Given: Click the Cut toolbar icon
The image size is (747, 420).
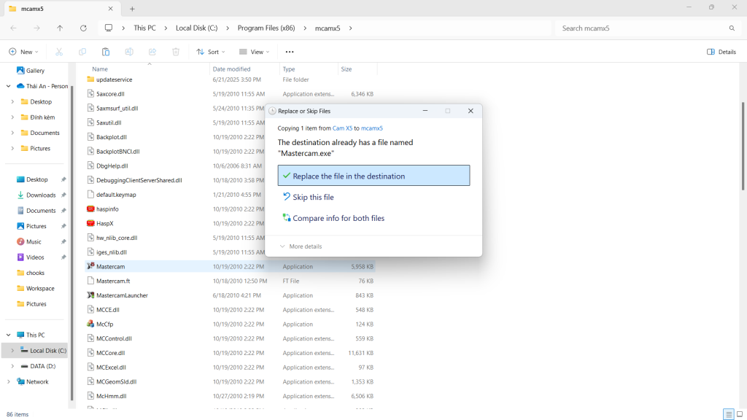Looking at the screenshot, I should 59,52.
